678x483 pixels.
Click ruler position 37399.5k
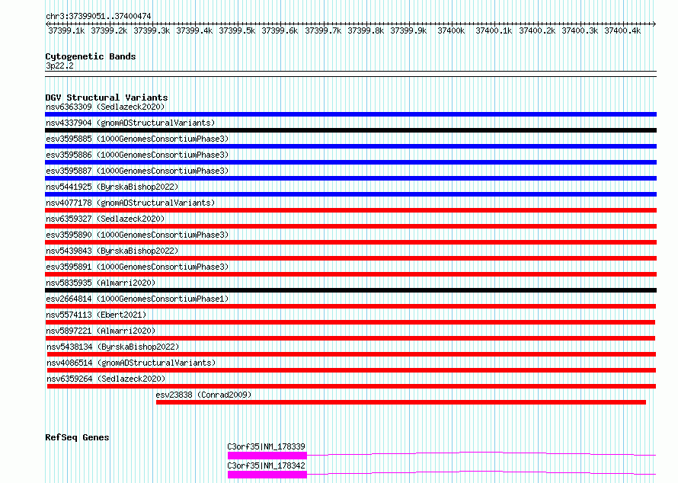pyautogui.click(x=237, y=30)
